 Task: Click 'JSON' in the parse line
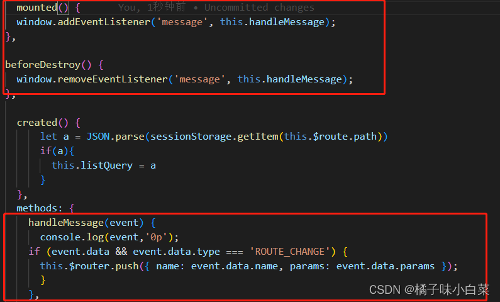coord(98,137)
